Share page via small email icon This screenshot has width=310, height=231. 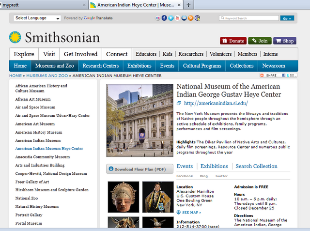click(x=292, y=75)
